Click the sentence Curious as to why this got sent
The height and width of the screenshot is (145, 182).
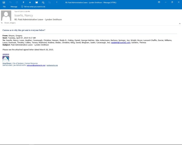[24, 30]
